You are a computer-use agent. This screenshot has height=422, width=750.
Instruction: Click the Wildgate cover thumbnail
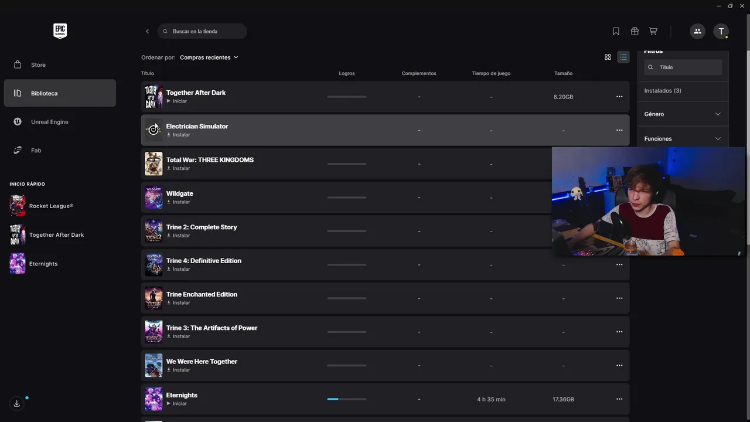click(154, 198)
